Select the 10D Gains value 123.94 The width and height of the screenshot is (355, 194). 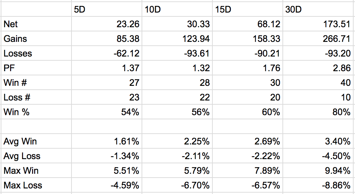tap(177, 38)
